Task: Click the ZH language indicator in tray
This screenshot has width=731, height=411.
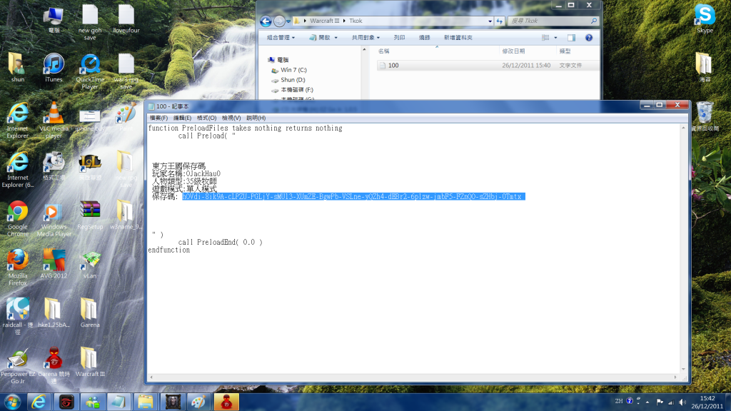Action: point(619,401)
